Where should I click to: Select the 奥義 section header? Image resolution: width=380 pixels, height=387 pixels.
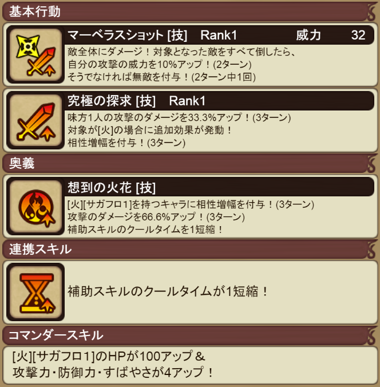pos(190,163)
